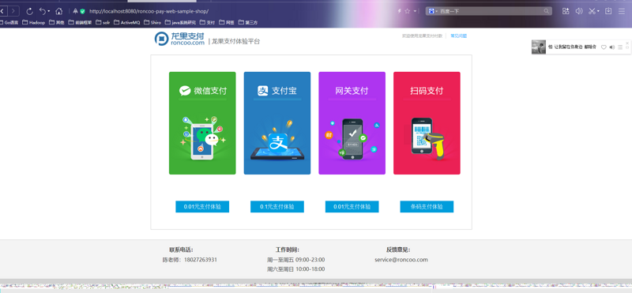The image size is (632, 293).
Task: Click the scissors screenshot tool icon
Action: tap(592, 11)
